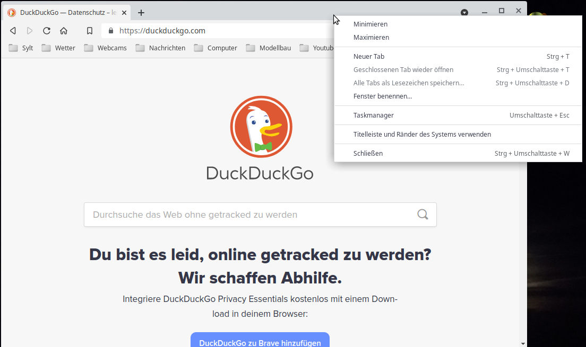Choose Geschlossenen Tab wieder öffnen

[x=458, y=70]
